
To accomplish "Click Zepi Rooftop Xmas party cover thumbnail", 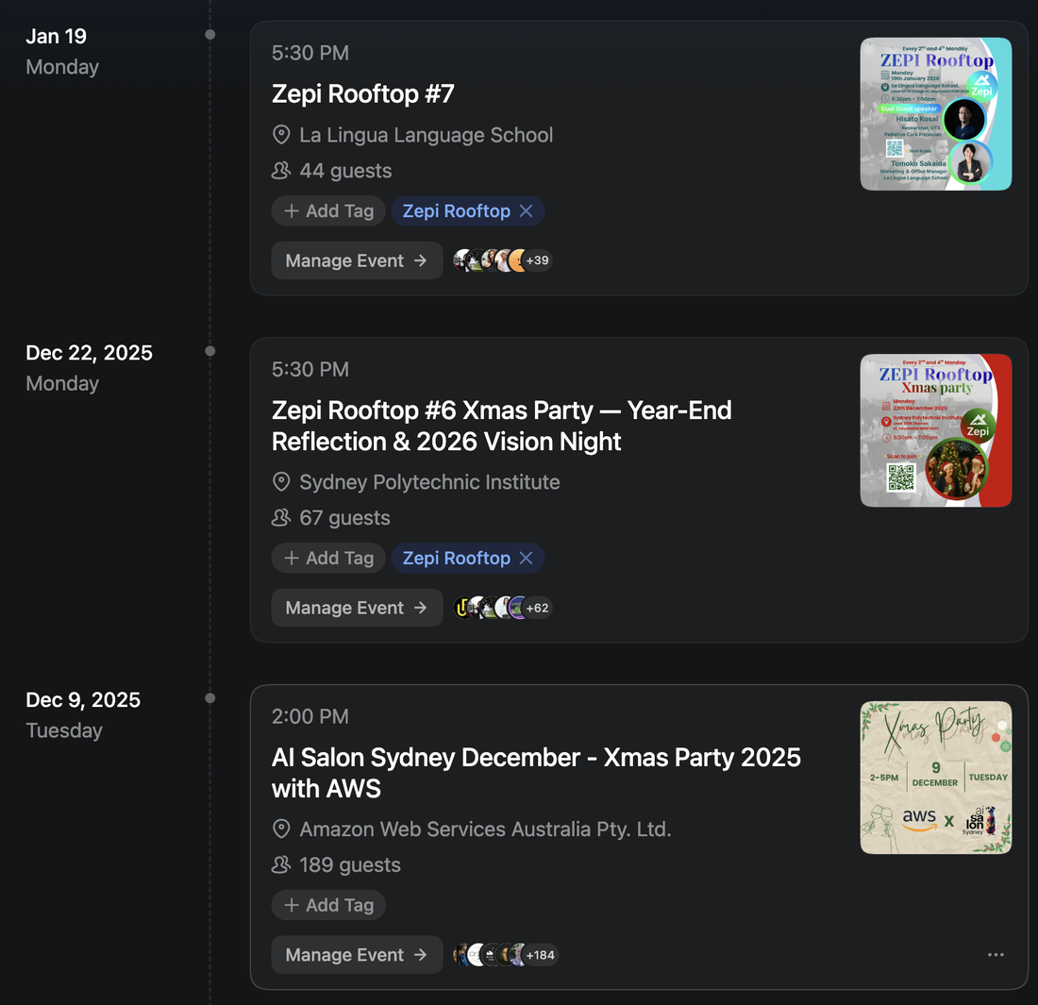I will [935, 430].
